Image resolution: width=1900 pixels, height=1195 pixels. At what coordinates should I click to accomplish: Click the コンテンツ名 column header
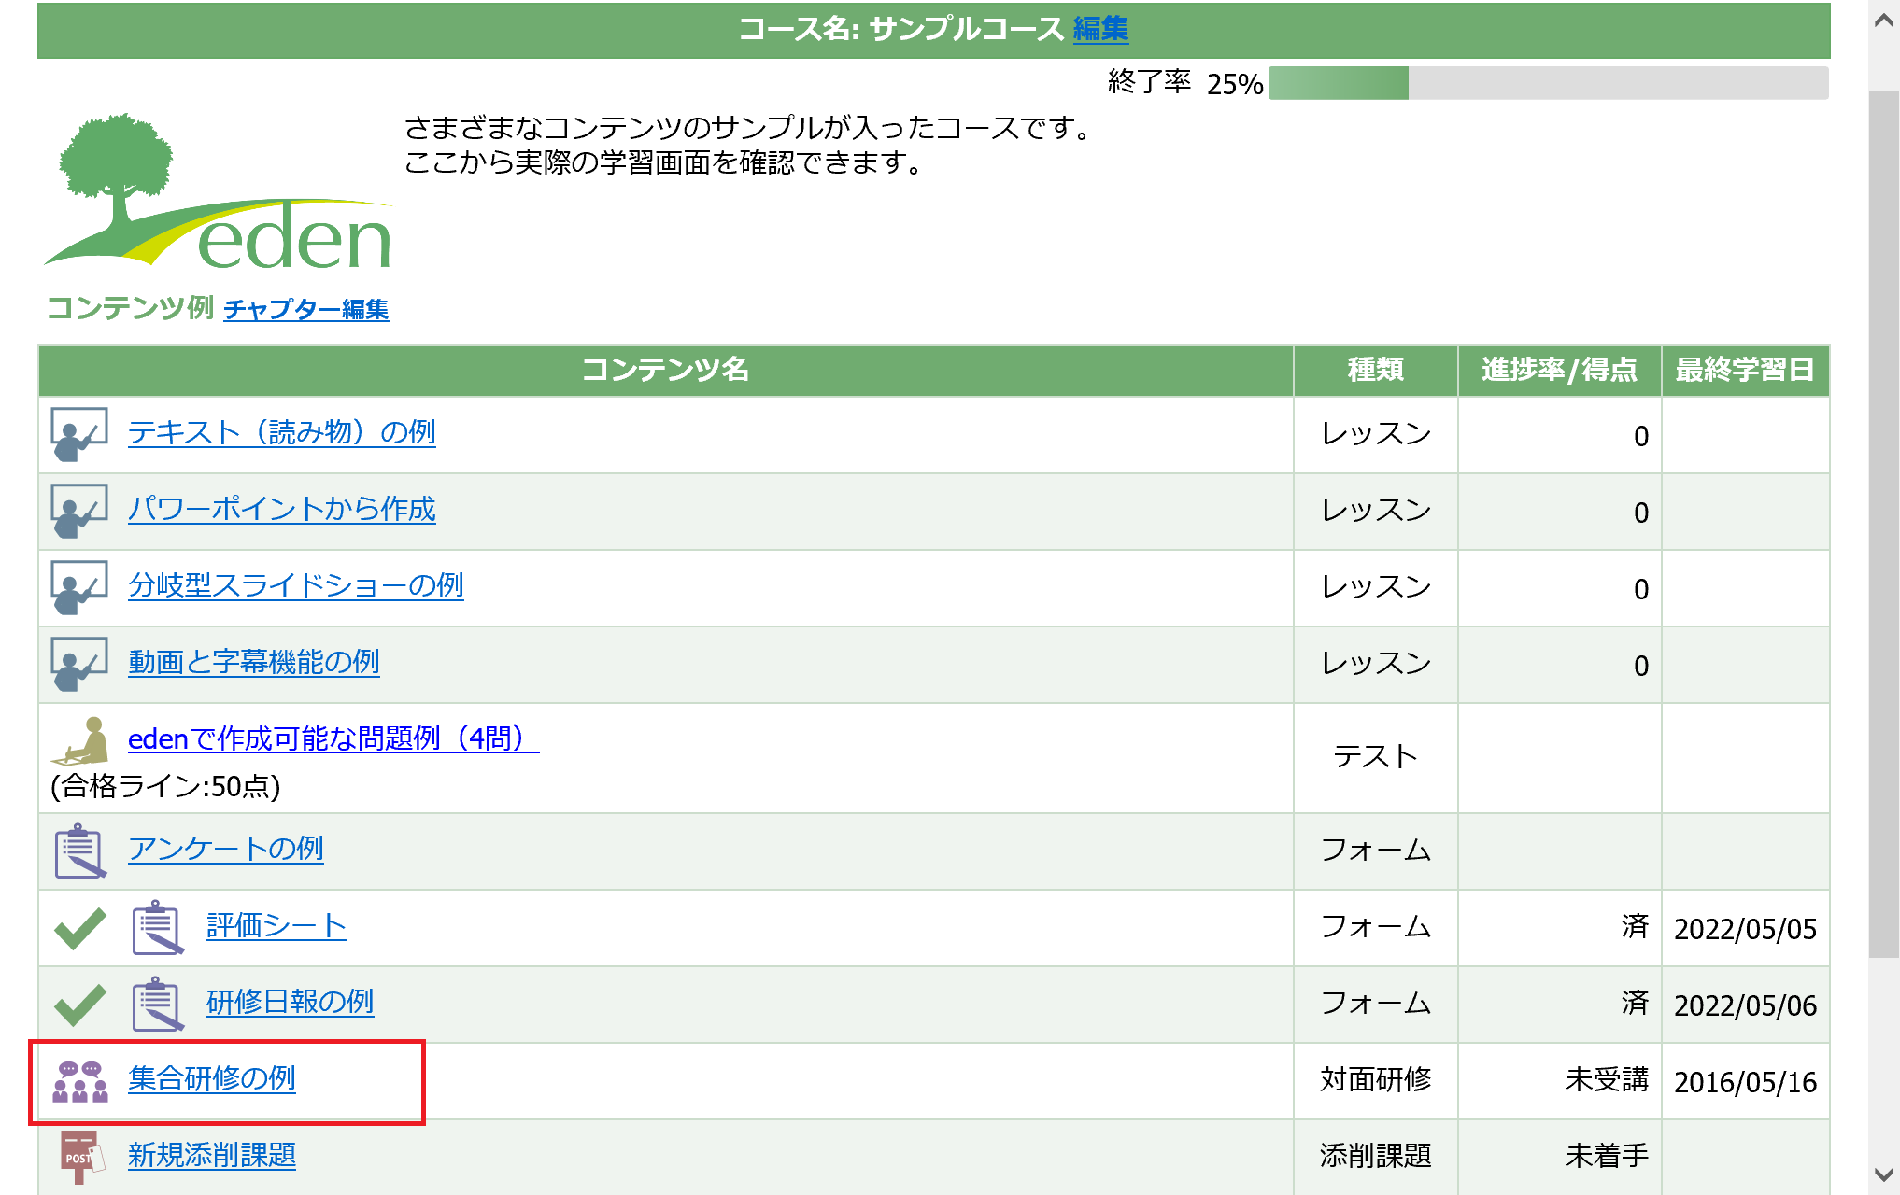click(665, 370)
